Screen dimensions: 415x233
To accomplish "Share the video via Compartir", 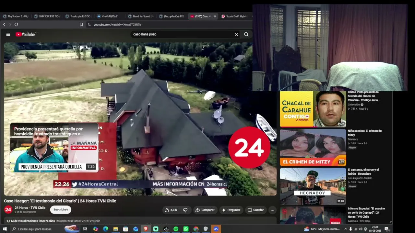I will tap(205, 210).
